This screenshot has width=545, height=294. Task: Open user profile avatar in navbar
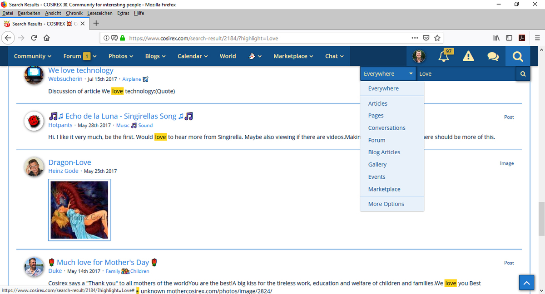point(419,56)
